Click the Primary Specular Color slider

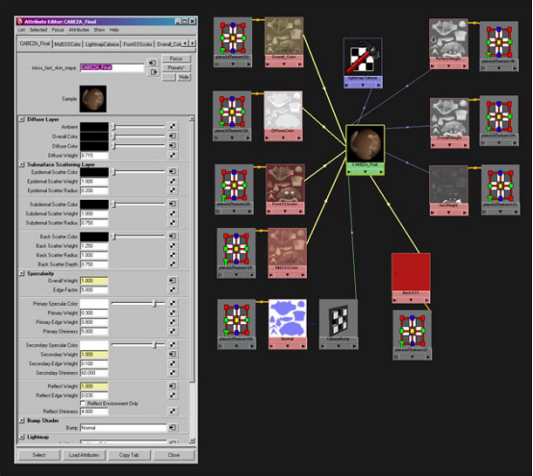[139, 303]
